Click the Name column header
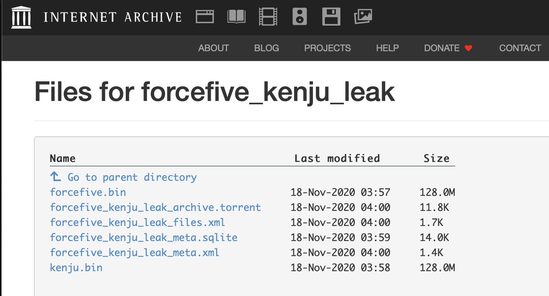Screen dimensions: 549x296 [x=63, y=158]
